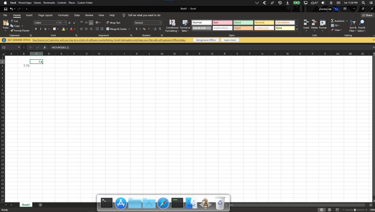Viewport: 375px width, 212px height.
Task: Toggle Wrap Text for the cell
Action: [x=114, y=22]
